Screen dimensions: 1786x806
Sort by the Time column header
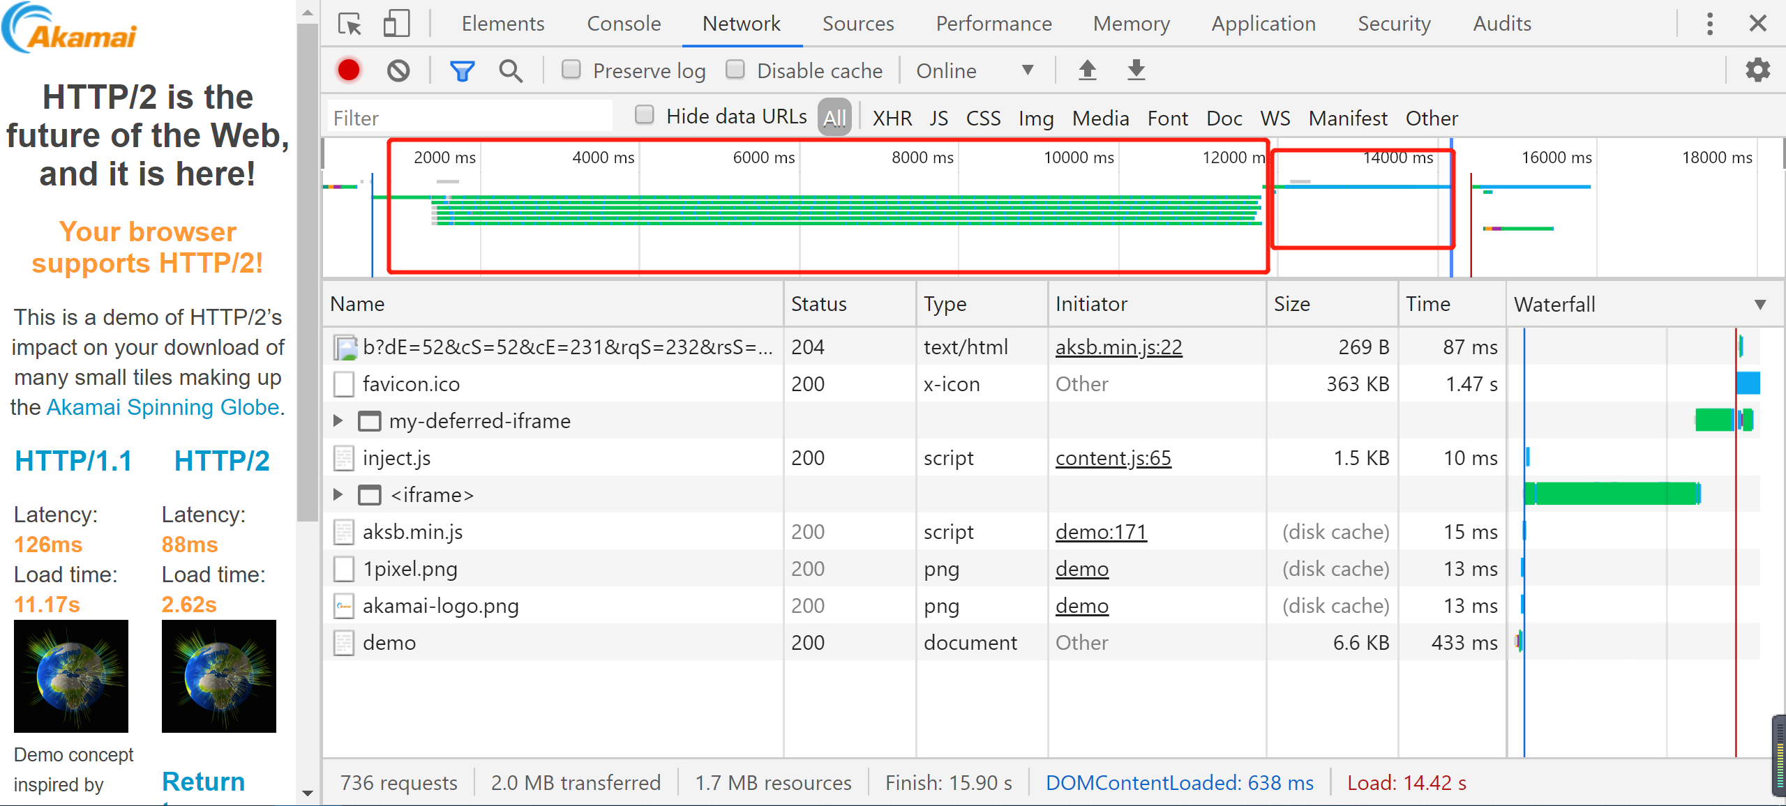pos(1452,304)
